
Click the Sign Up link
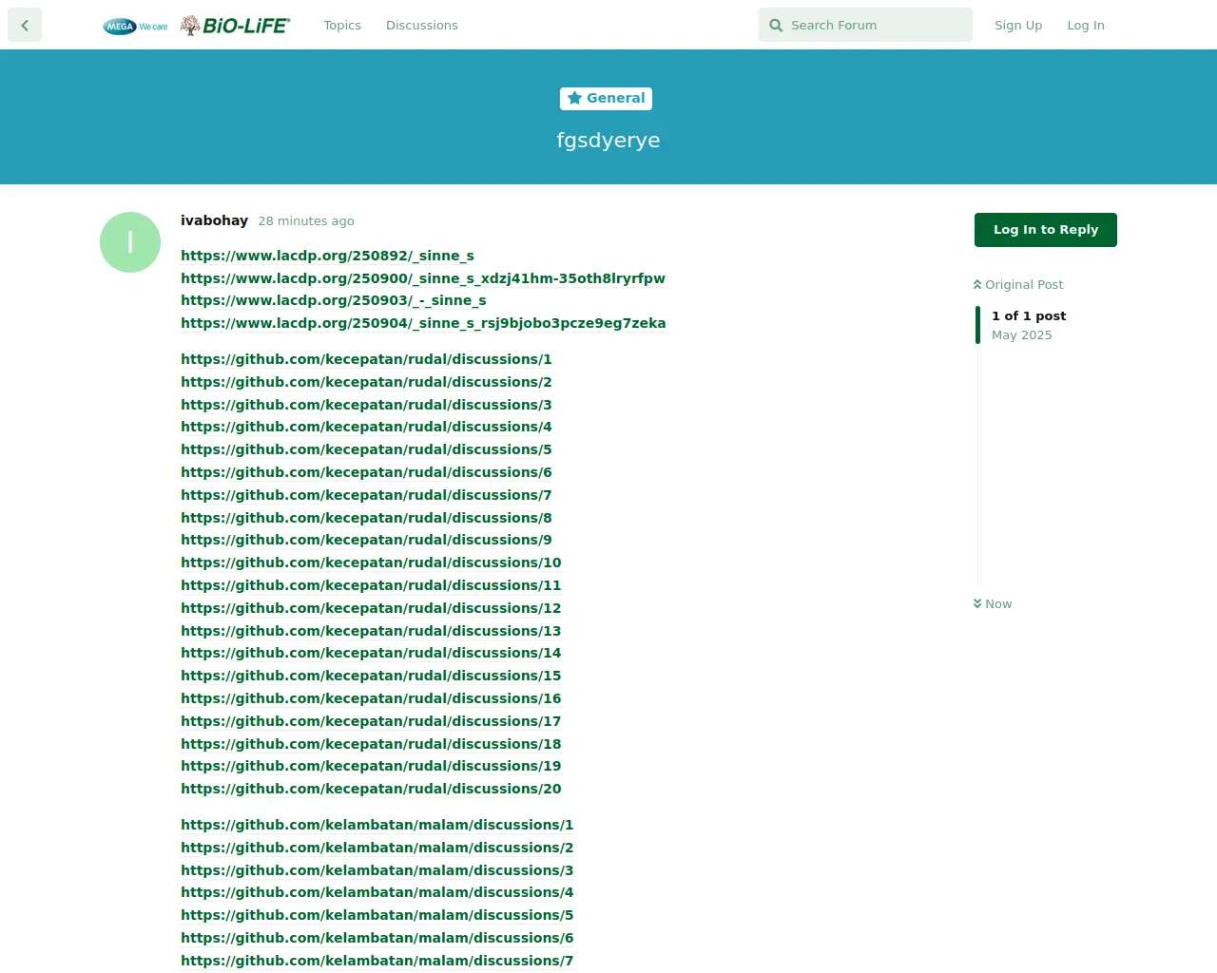1017,26
